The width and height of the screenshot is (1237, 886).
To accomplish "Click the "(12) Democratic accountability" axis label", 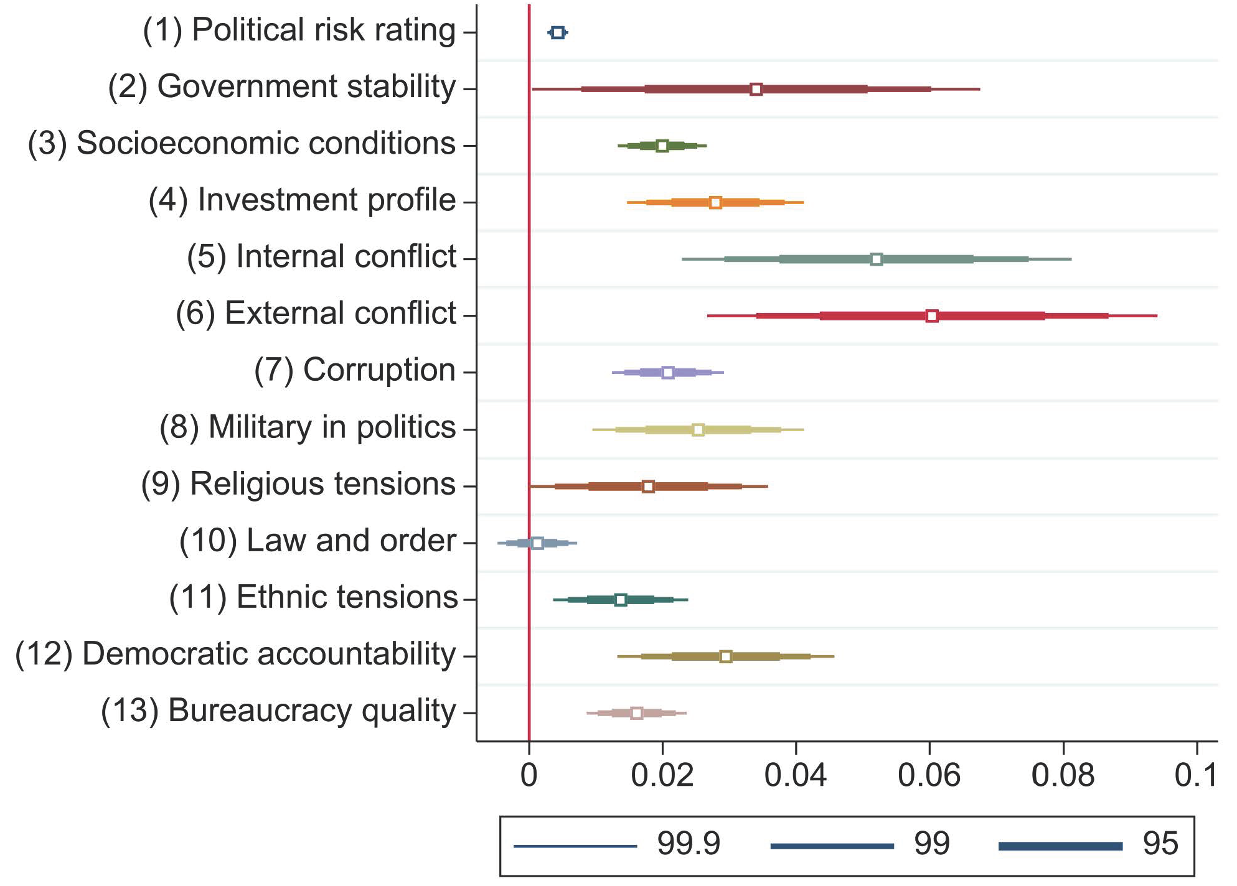I will (x=235, y=654).
